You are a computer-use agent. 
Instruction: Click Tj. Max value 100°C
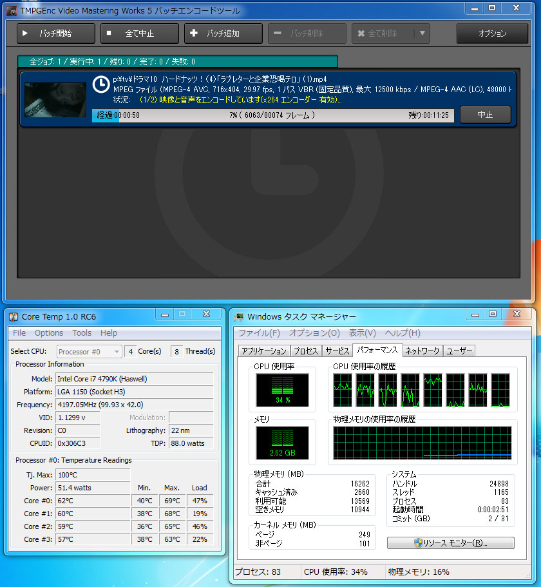point(93,475)
